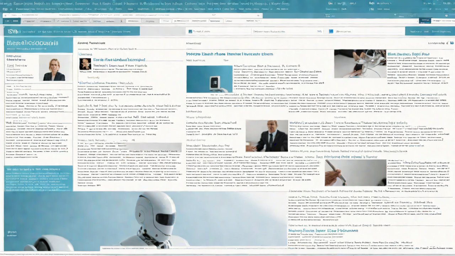Open the small thumbnail beside the left-column headline
The image size is (455, 256).
point(85,64)
